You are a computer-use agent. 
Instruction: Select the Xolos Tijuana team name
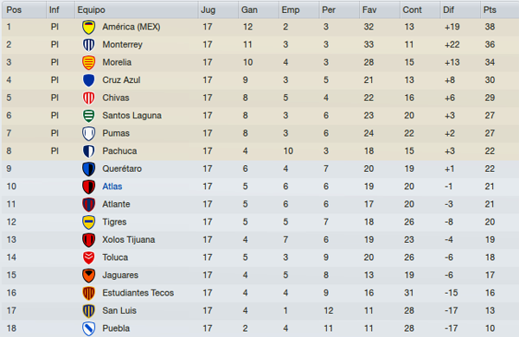coord(128,239)
